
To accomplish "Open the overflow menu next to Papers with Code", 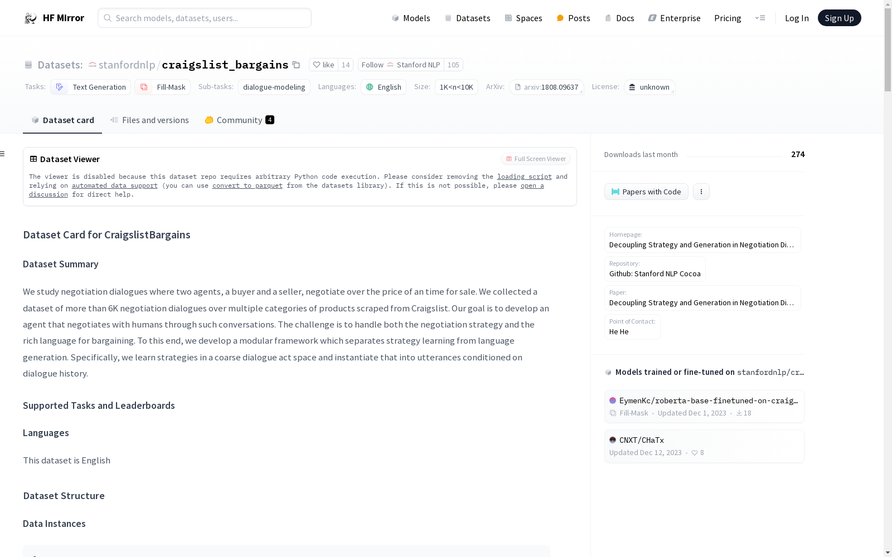I will 701,192.
